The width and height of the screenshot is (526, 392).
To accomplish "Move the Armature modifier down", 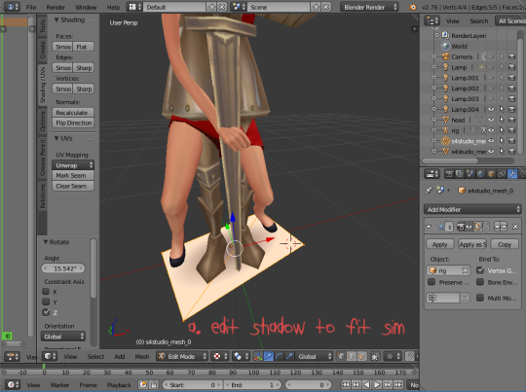I will [x=504, y=227].
